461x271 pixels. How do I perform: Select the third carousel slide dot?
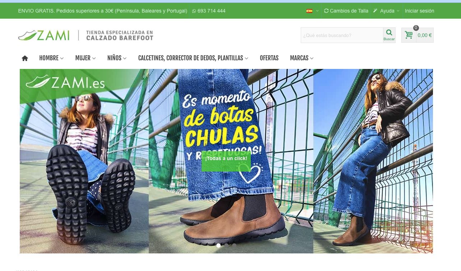[x=234, y=246]
